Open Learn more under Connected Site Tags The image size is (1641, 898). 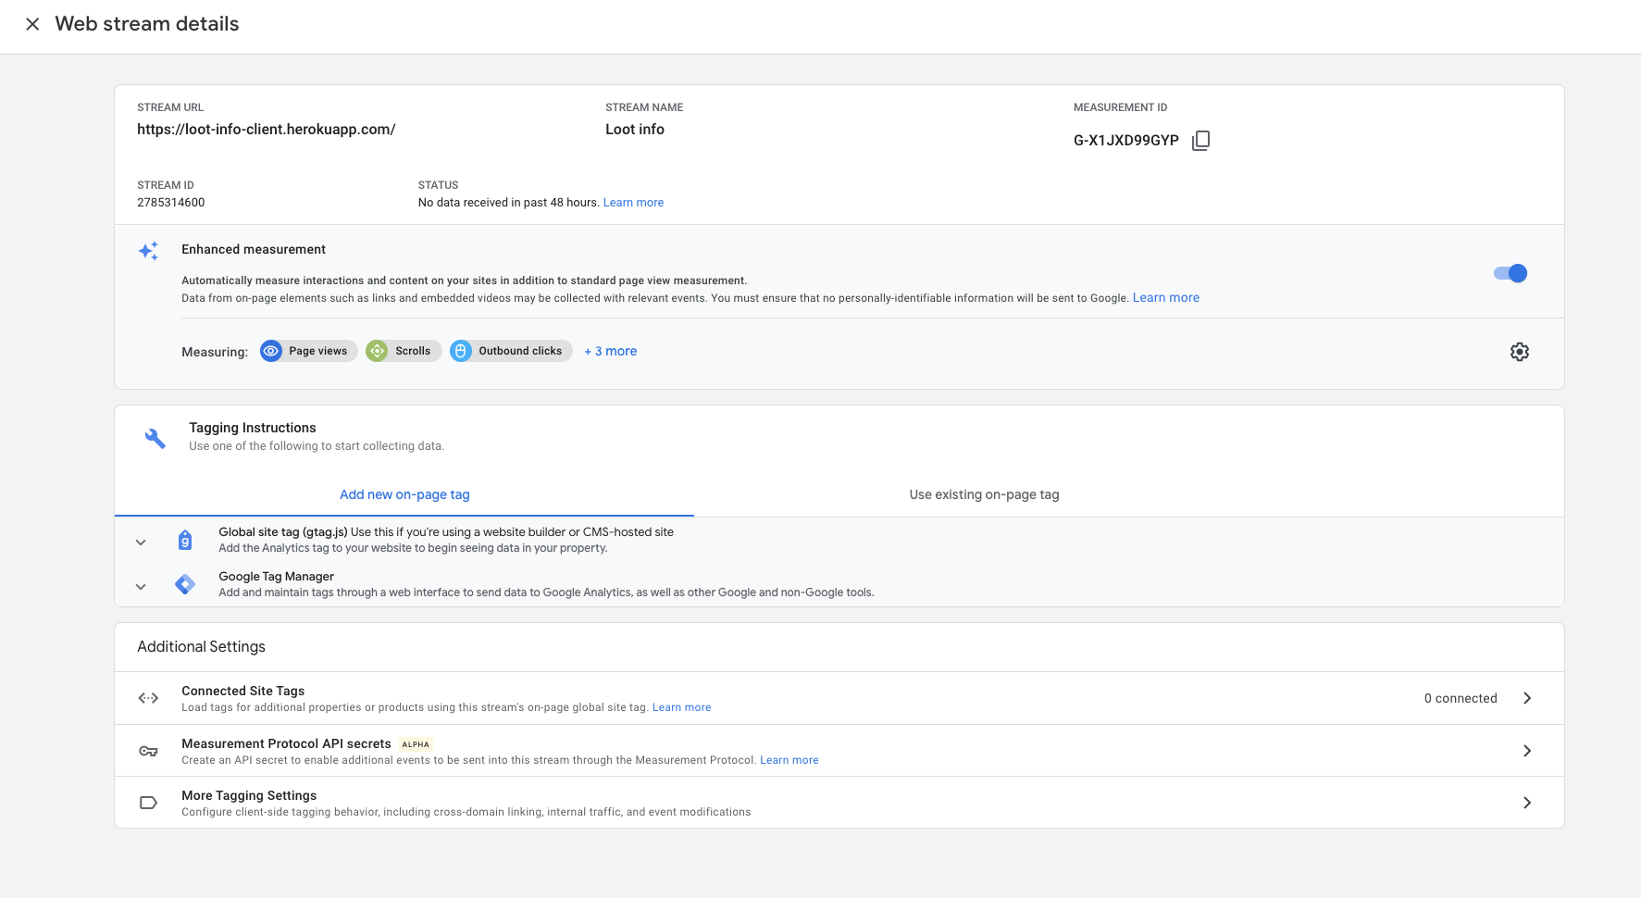coord(681,707)
